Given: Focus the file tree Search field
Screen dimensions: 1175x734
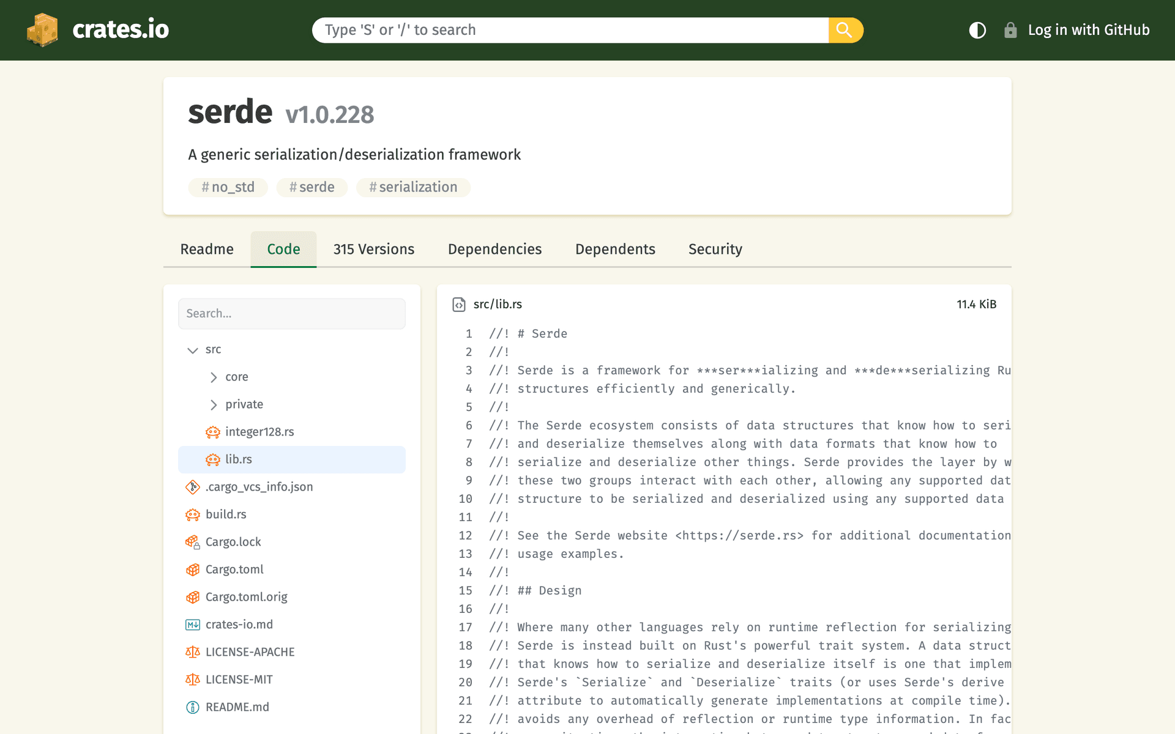Looking at the screenshot, I should 292,314.
